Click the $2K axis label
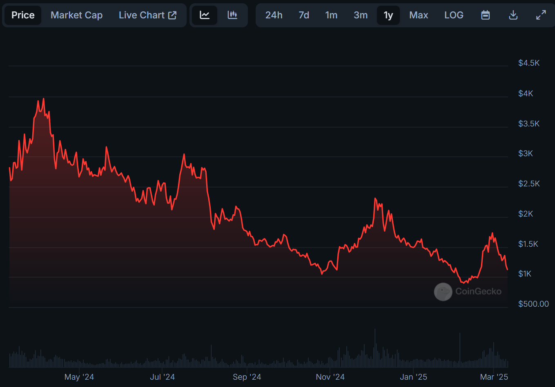 pos(526,214)
